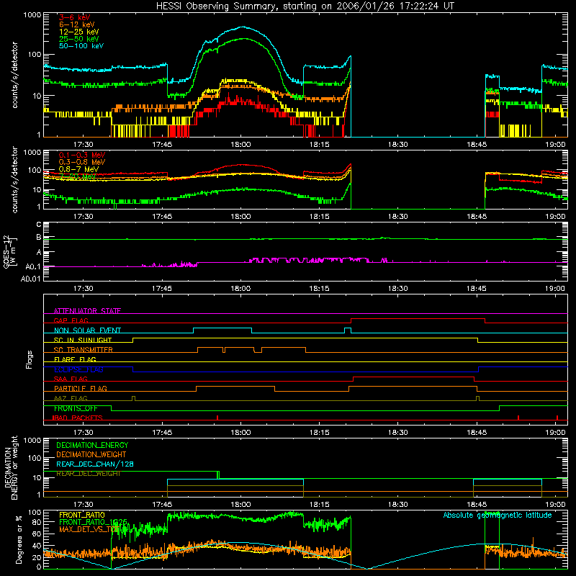
Task: Select the yellow 12-25 keV legend label
Action: click(79, 32)
